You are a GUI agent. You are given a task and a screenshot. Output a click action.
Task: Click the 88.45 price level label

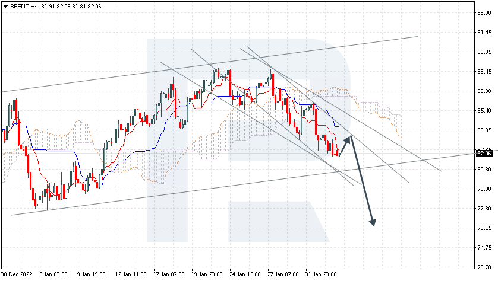[x=484, y=72]
